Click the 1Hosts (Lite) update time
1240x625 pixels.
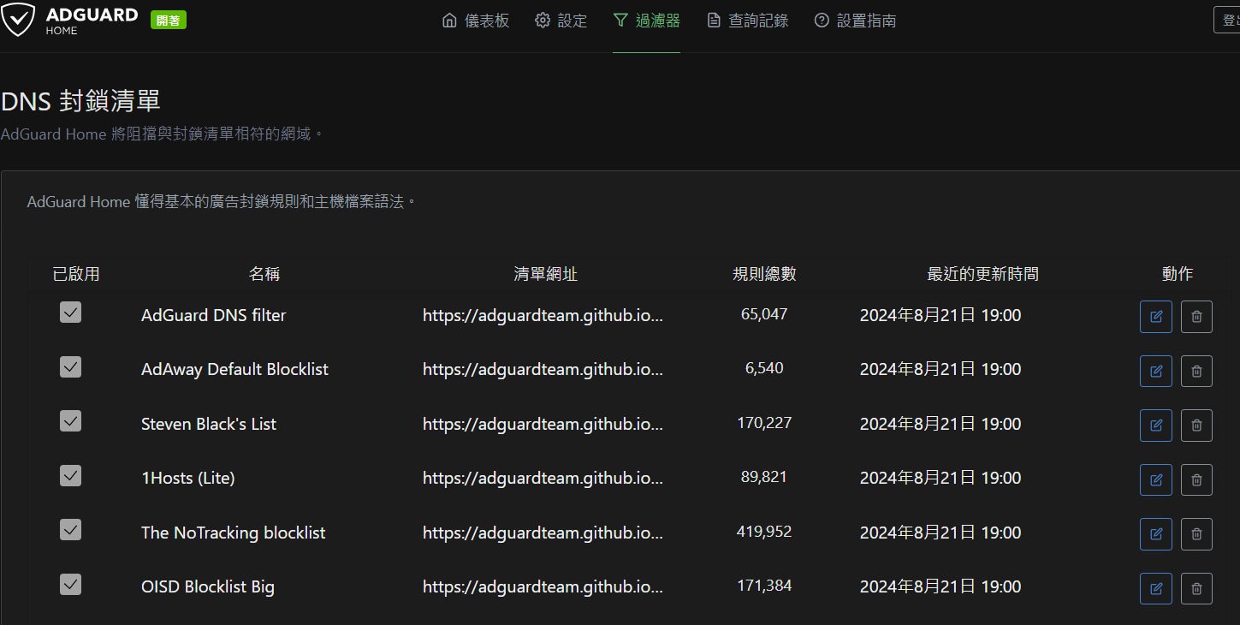940,478
